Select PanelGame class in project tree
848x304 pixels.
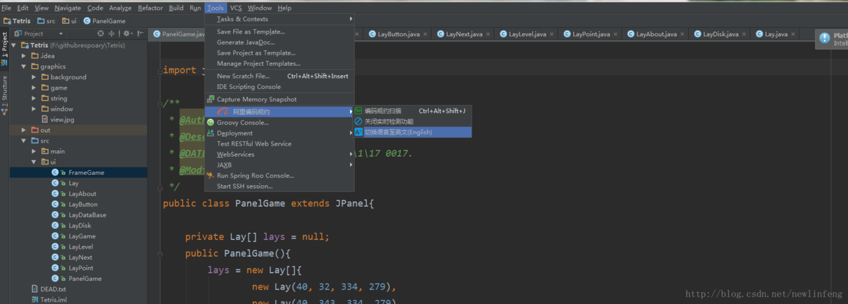click(x=85, y=278)
